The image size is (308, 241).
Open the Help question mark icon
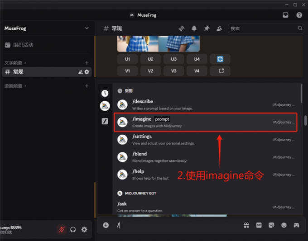pos(299,15)
